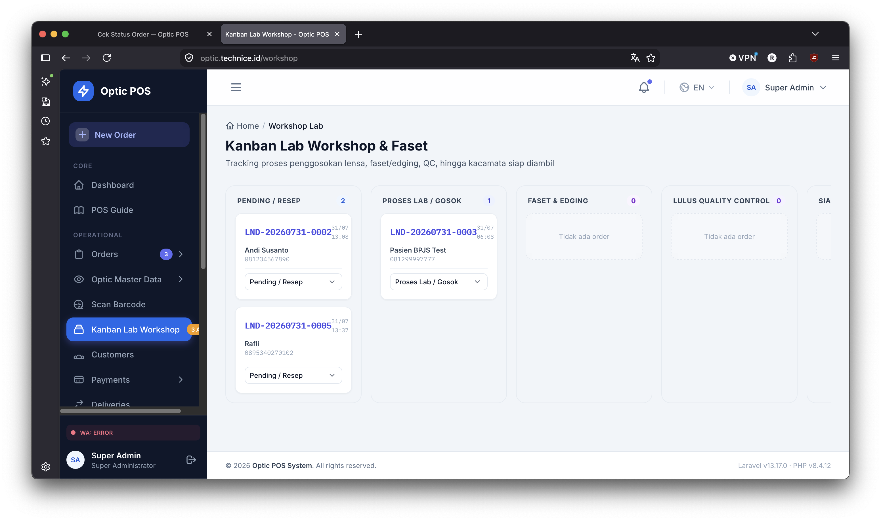Click the sidebar horizontal scrollbar
This screenshot has width=881, height=521.
point(120,411)
